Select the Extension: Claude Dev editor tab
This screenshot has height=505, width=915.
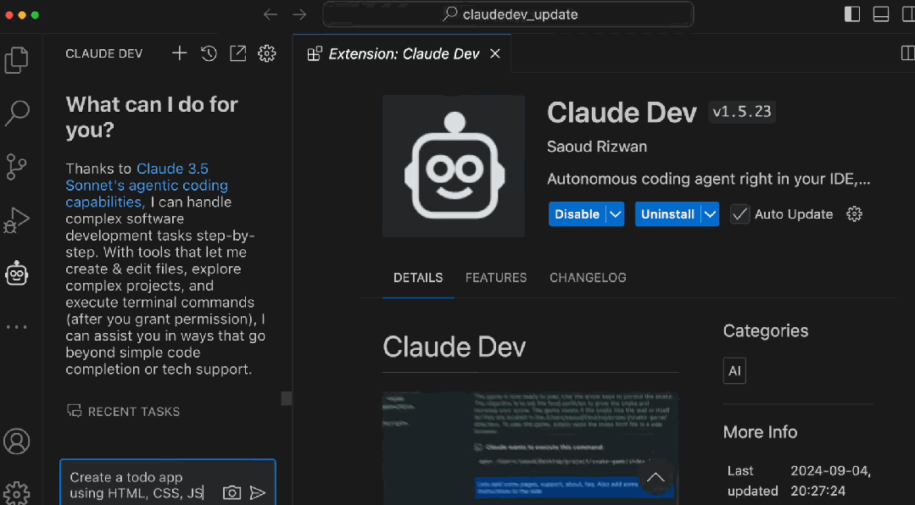[402, 53]
